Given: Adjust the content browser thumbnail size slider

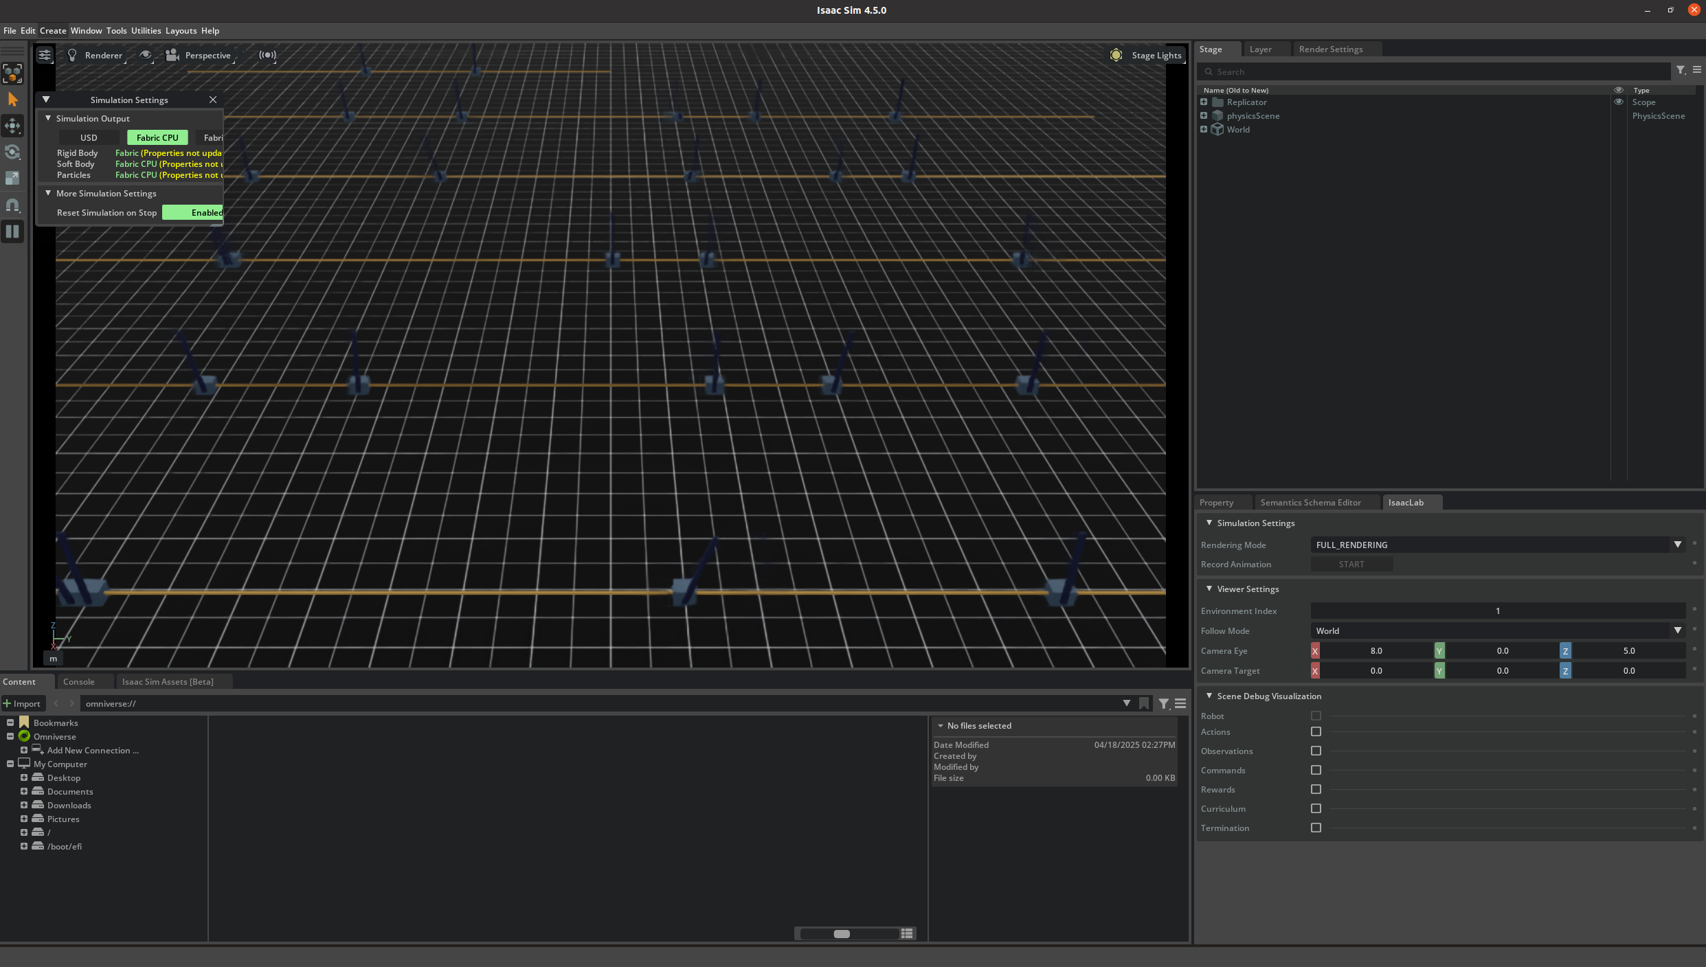Looking at the screenshot, I should coord(842,934).
